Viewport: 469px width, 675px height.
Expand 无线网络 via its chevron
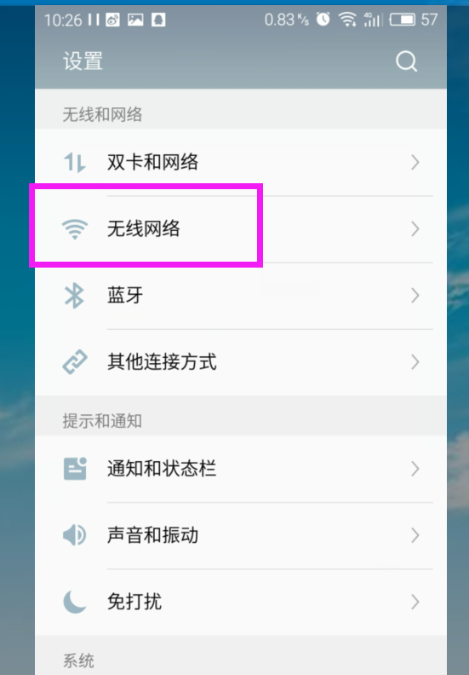(x=415, y=229)
